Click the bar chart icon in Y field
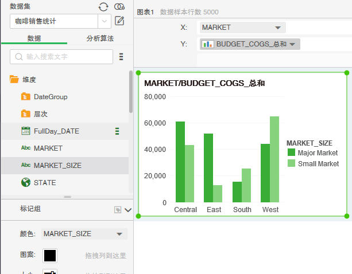This screenshot has width=352, height=274. [208, 44]
